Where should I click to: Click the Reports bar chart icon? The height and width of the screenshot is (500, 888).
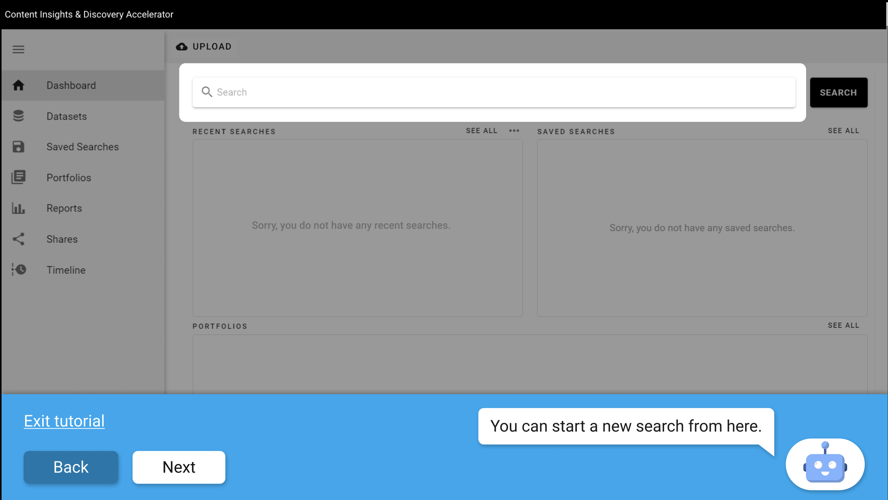point(18,208)
